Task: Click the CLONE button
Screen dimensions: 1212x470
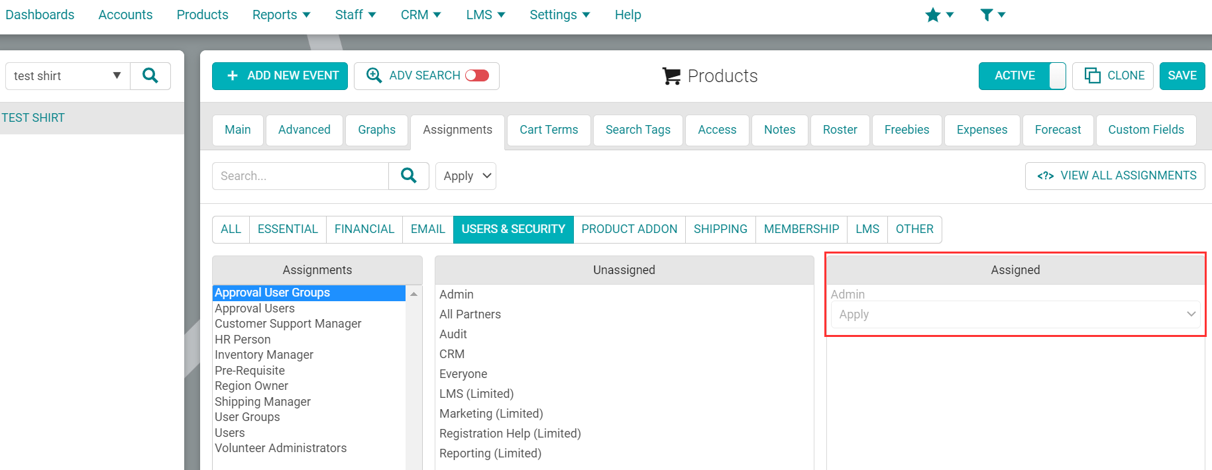Action: click(1113, 75)
